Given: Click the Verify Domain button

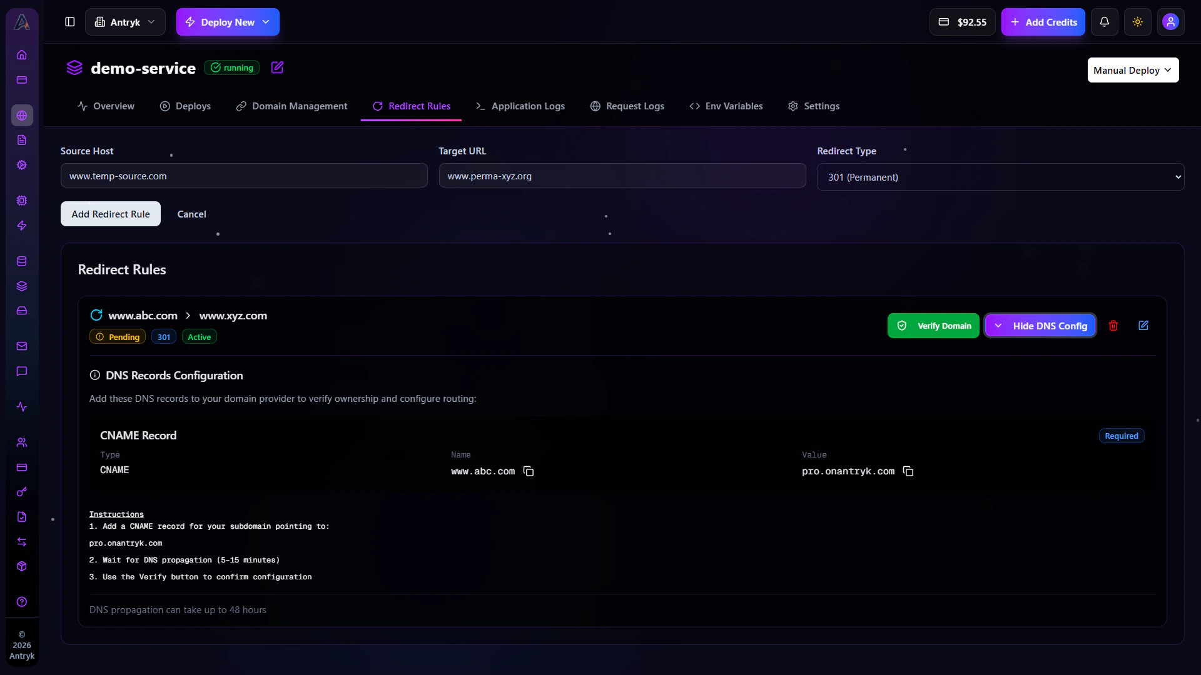Looking at the screenshot, I should pyautogui.click(x=933, y=326).
